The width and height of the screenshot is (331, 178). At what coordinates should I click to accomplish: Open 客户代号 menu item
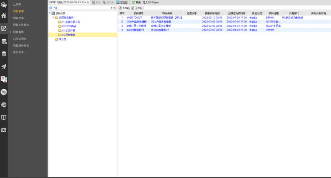click(19, 52)
